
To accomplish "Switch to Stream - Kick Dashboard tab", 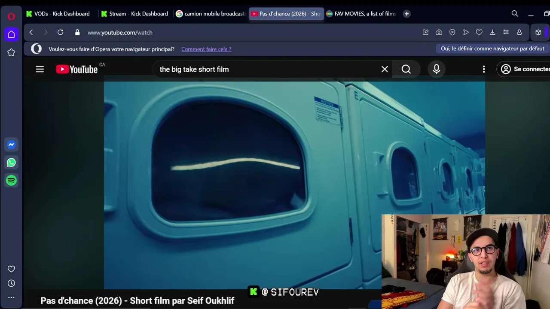I will [135, 14].
